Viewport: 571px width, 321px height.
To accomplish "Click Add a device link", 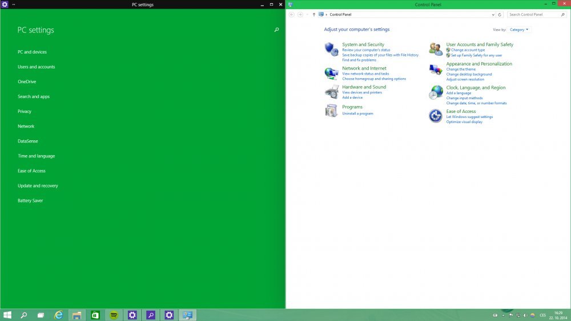I will click(352, 97).
